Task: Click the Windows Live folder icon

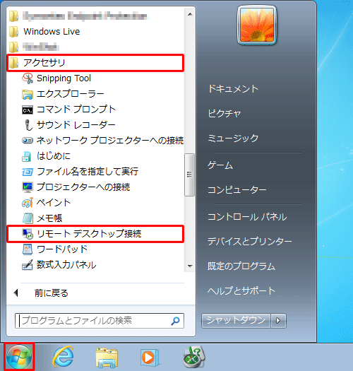Action: (x=13, y=32)
